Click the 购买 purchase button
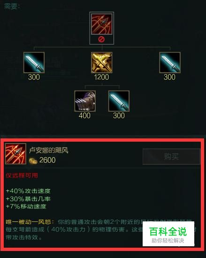The image size is (206, 258). pyautogui.click(x=171, y=156)
